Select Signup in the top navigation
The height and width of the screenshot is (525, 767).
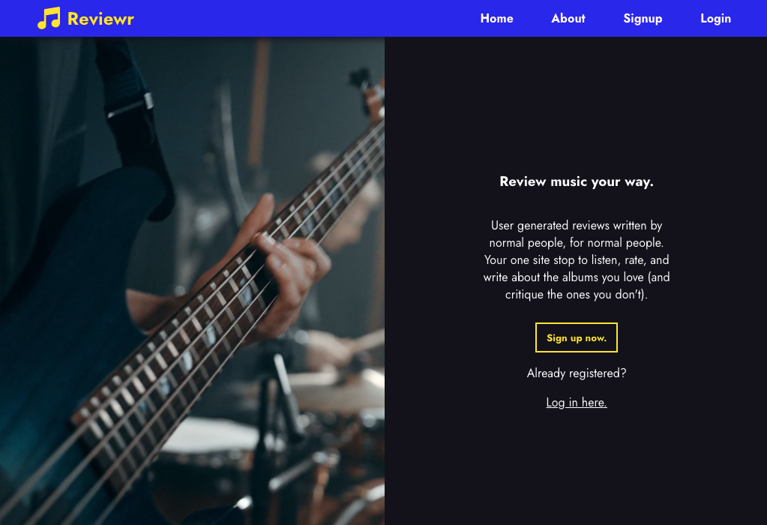pyautogui.click(x=643, y=19)
